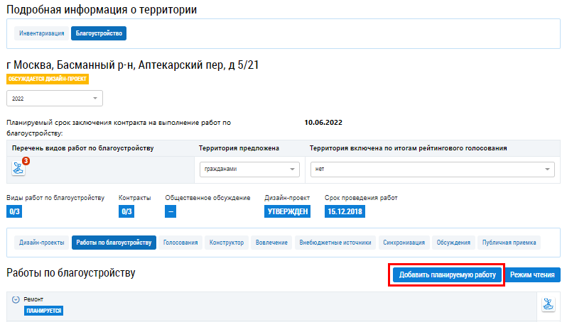Click the 'Подробная информация о территории' heading
Viewport: 567px width, 322px height.
(x=102, y=9)
